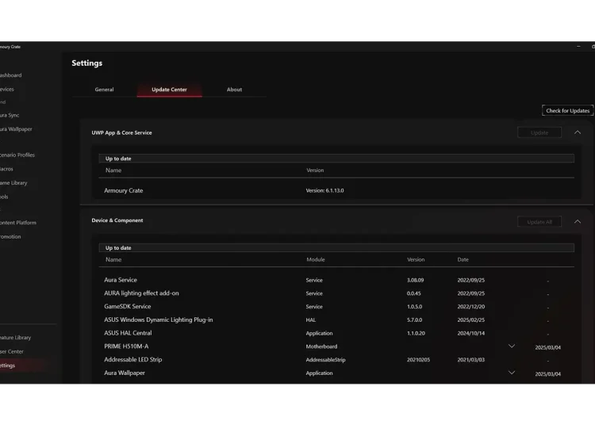This screenshot has width=595, height=425.
Task: Open Scenario Profiles in the sidebar
Action: tap(17, 155)
